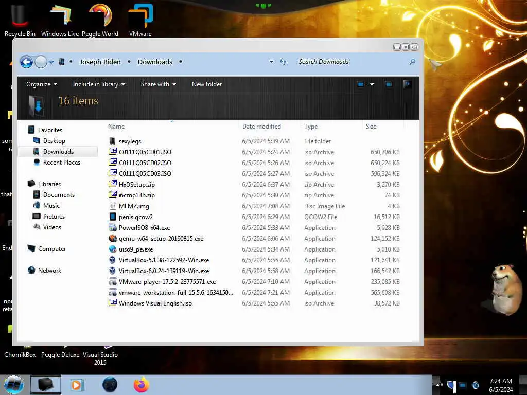Open the Peggle World desktop icon

point(100,20)
